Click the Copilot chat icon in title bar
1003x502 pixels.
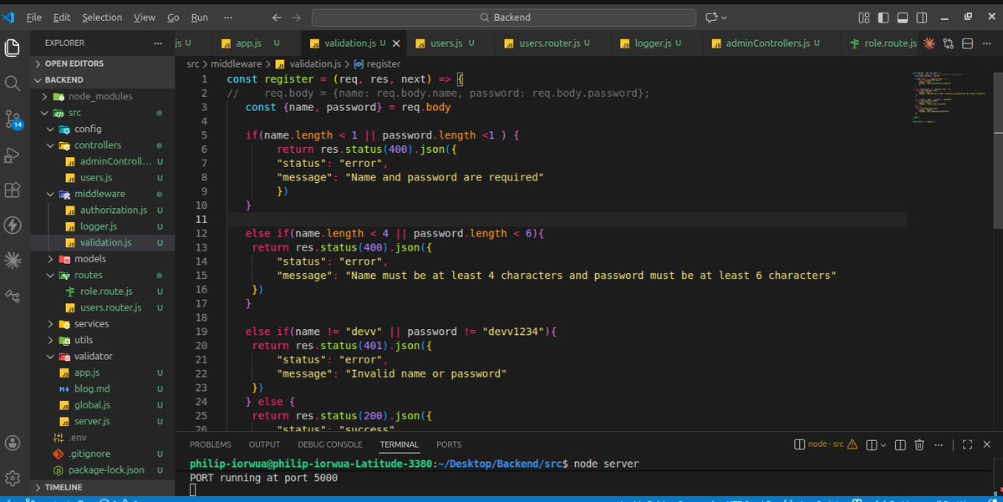[712, 17]
